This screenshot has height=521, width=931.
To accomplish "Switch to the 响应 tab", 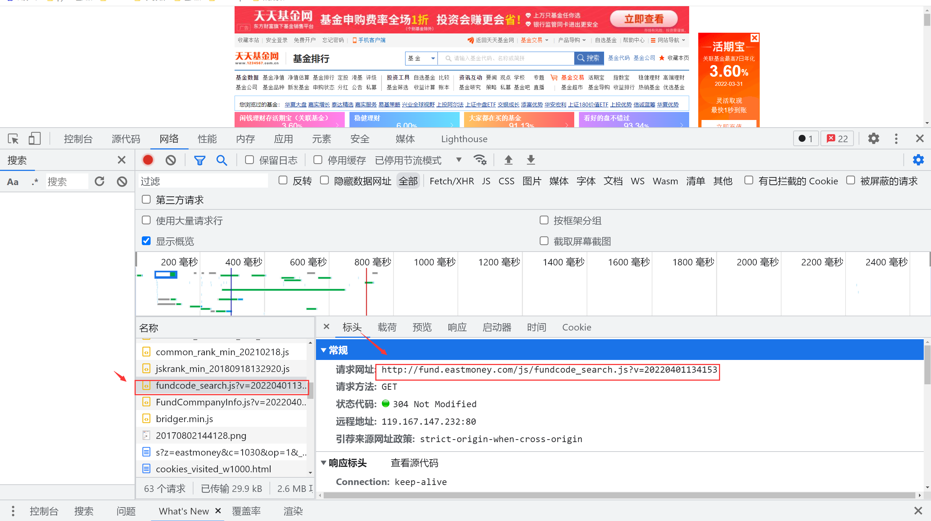I will point(457,327).
